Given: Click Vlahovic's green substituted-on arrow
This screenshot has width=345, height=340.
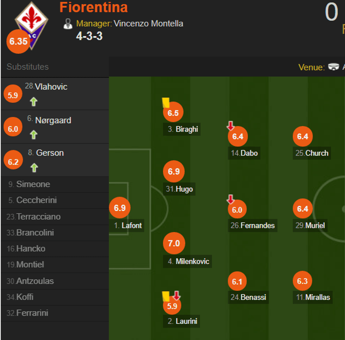Looking at the screenshot, I should tap(33, 102).
